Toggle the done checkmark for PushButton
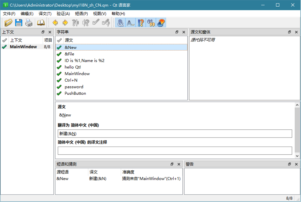Screen dimensions: 301x202 (x=59, y=93)
